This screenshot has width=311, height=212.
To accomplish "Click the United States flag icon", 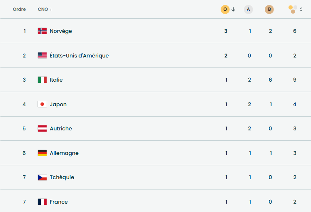I will [x=42, y=55].
